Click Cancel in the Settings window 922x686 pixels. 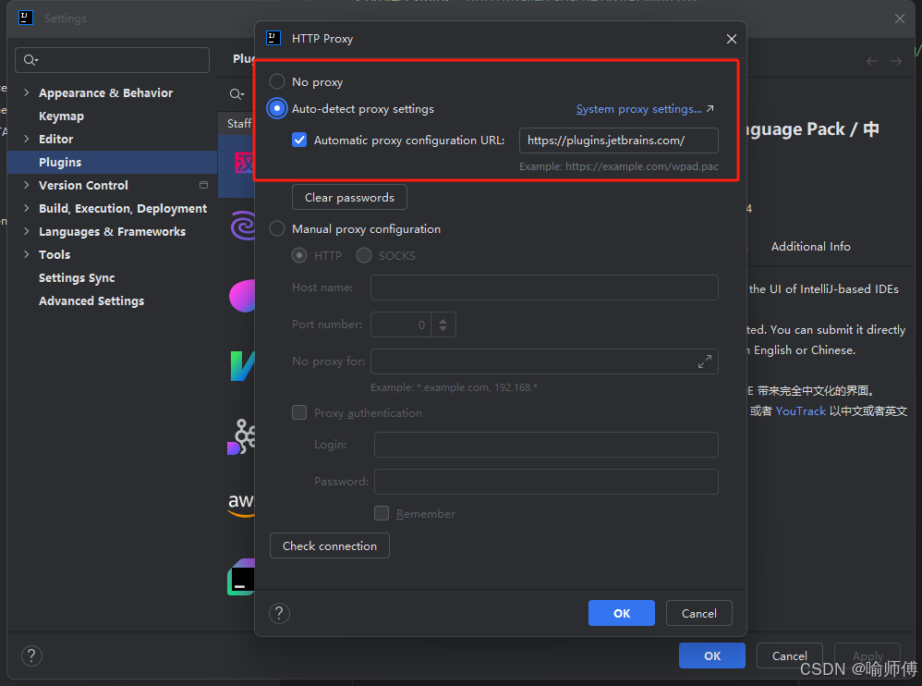789,655
